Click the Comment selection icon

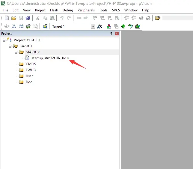141,18
